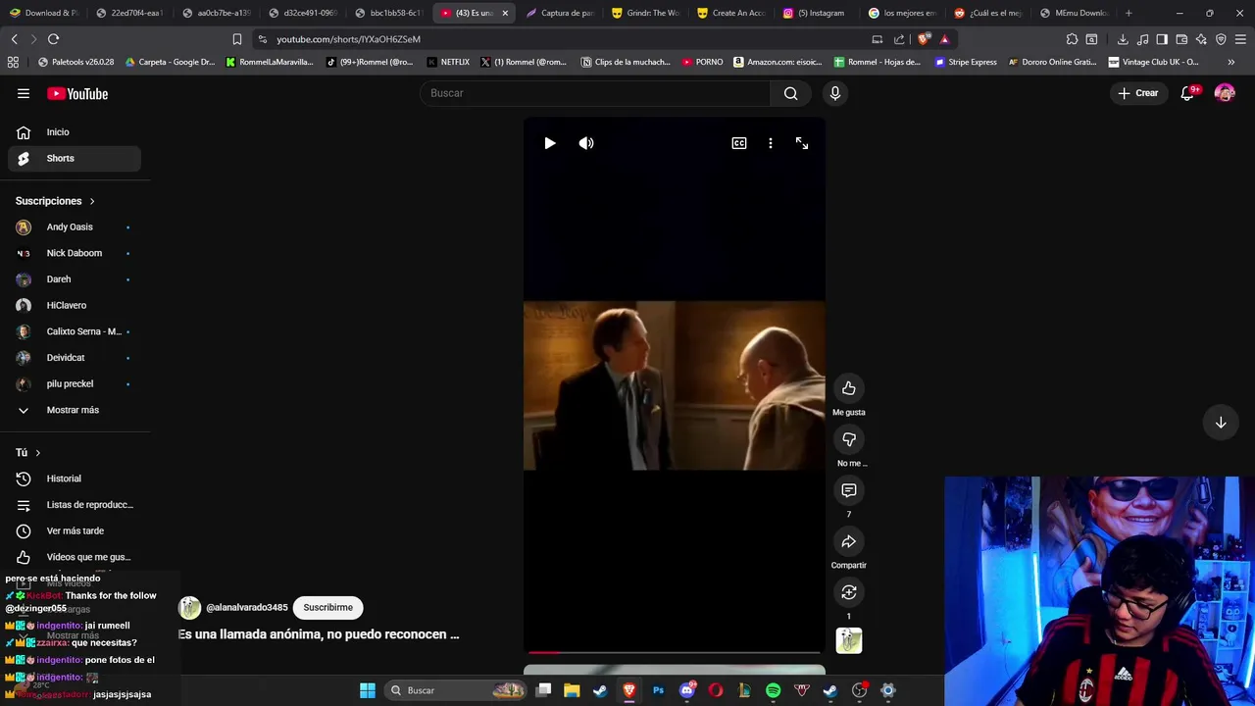
Task: Toggle closed captions on the Short
Action: tap(739, 143)
